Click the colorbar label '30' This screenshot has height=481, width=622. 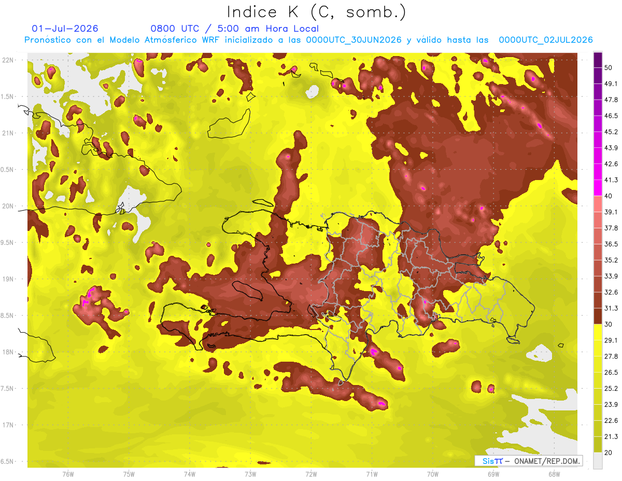point(609,324)
